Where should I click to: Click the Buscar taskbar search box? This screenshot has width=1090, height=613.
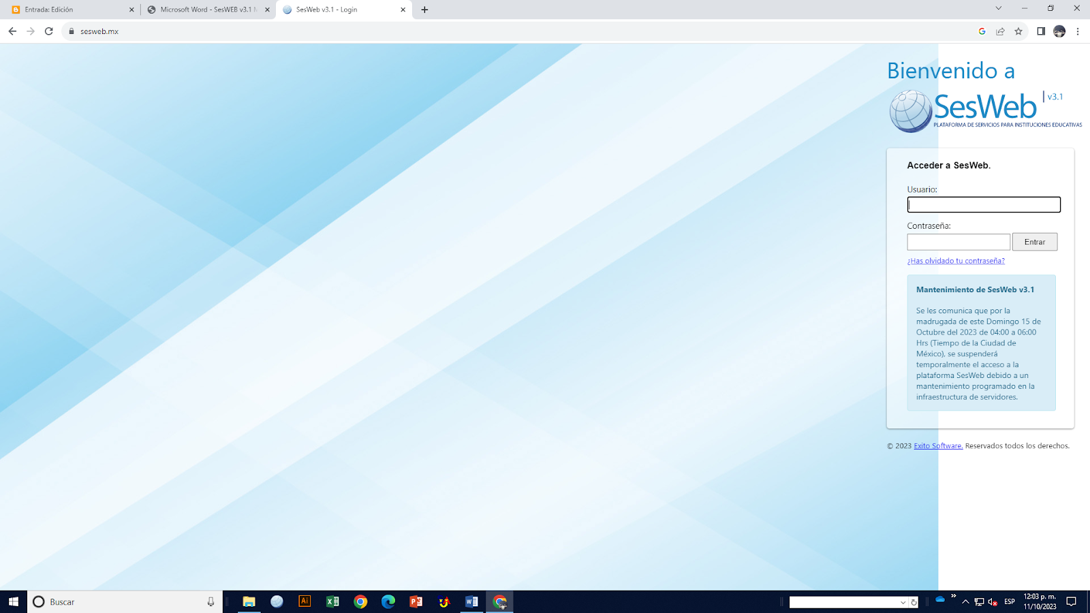coord(125,601)
